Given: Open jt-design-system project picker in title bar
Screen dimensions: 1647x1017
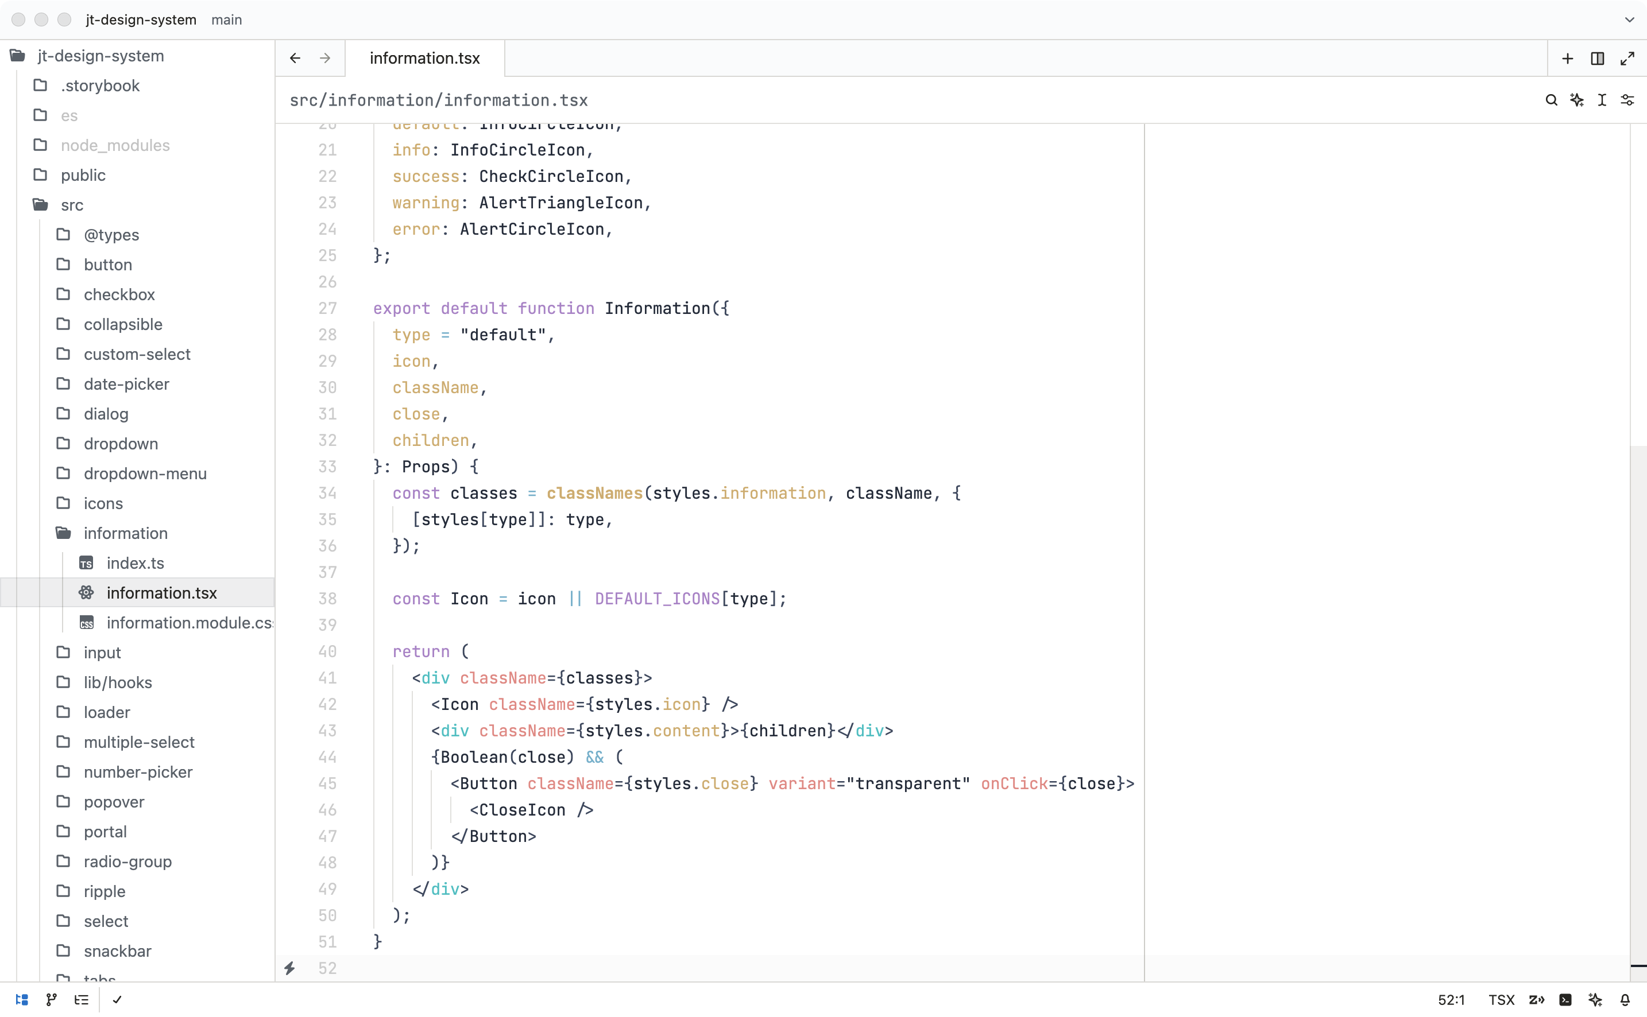Looking at the screenshot, I should tap(141, 20).
